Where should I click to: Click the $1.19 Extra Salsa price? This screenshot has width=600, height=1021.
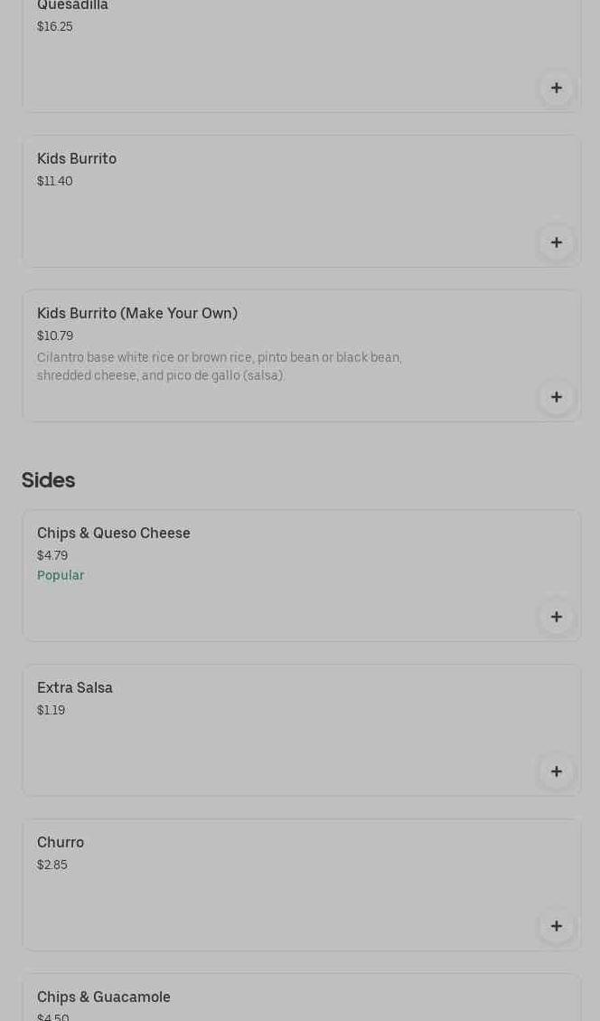[52, 711]
